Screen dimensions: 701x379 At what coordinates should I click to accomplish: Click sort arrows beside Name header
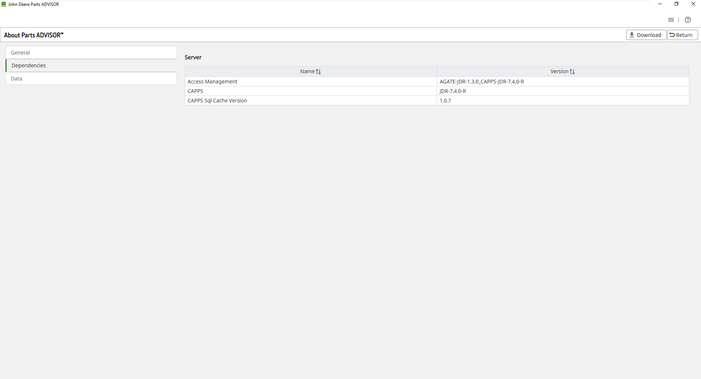[x=318, y=72]
